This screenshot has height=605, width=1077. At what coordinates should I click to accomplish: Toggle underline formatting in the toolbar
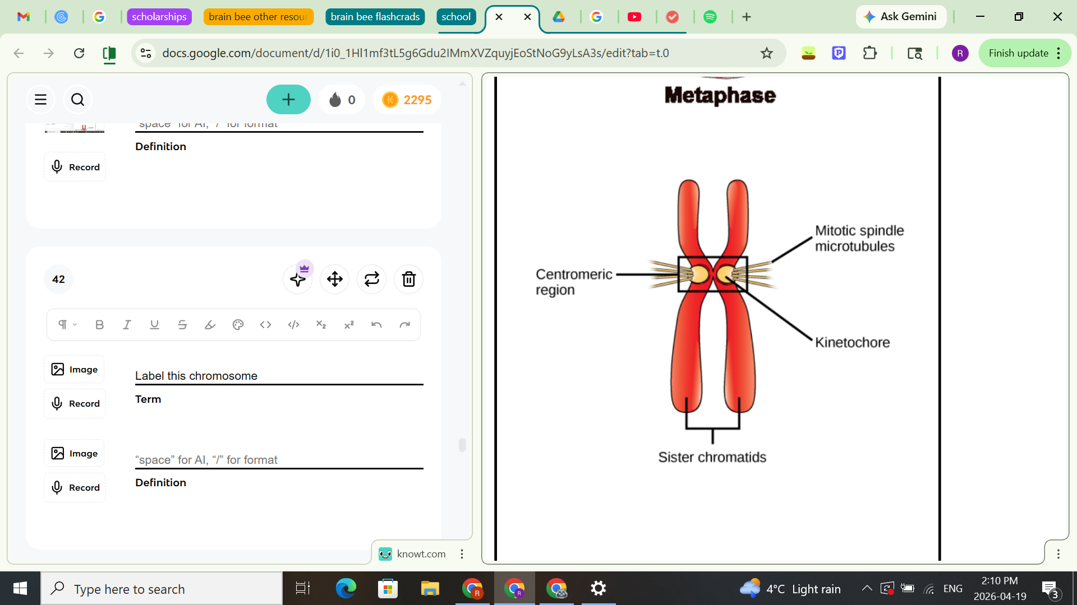pos(154,324)
